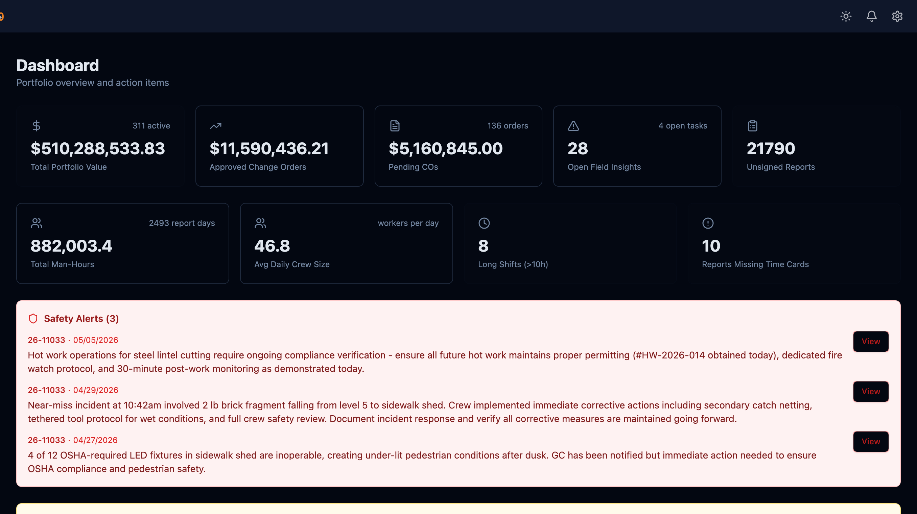Click the warning triangle icon on Open Field Insights

click(x=573, y=126)
